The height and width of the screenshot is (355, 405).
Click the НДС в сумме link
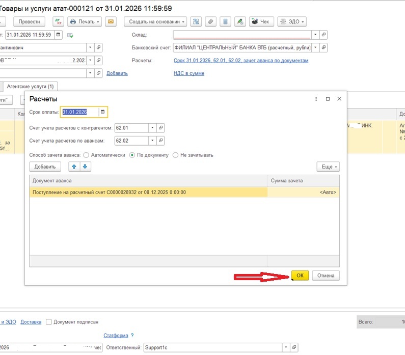click(x=189, y=73)
